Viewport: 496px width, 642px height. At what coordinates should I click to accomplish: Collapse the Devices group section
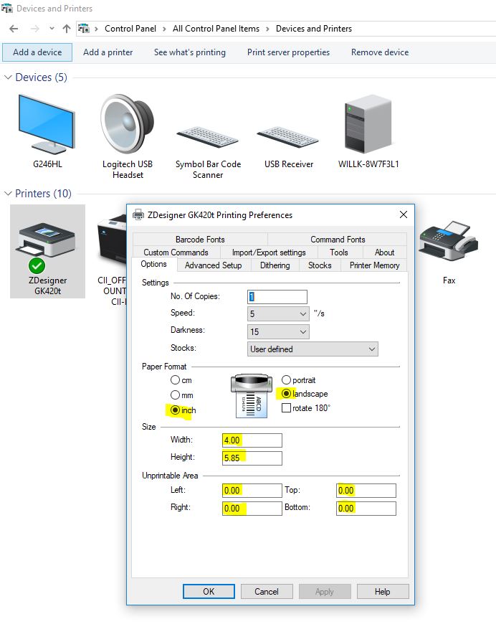[x=9, y=77]
